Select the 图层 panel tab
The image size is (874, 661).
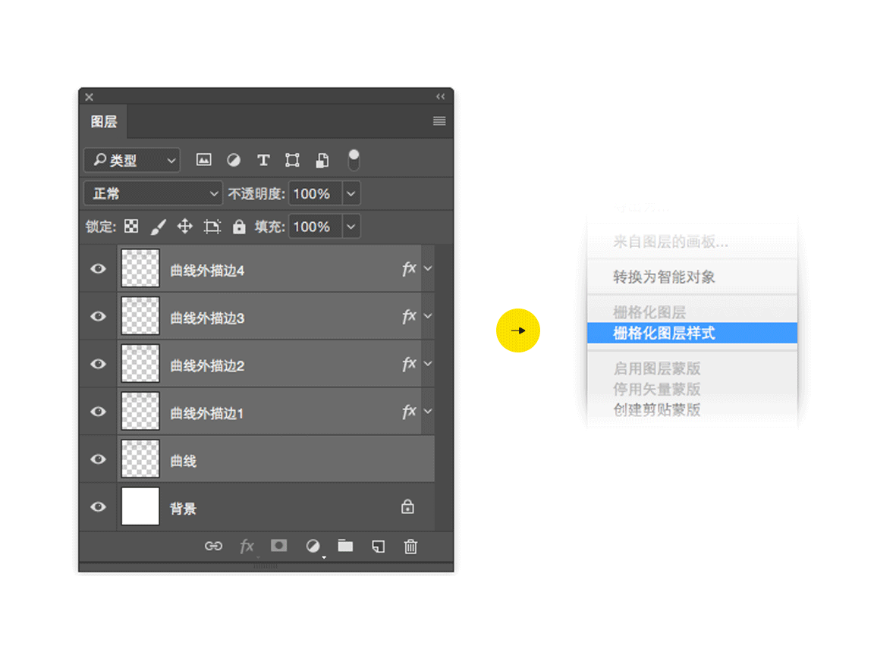click(x=104, y=121)
